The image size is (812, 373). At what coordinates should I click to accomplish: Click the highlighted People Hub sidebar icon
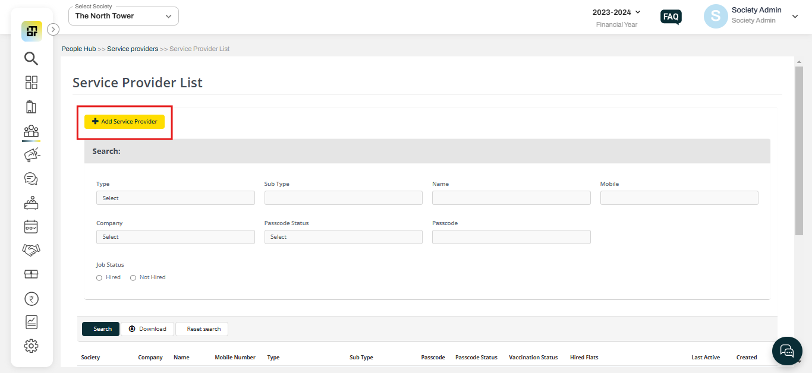31,131
